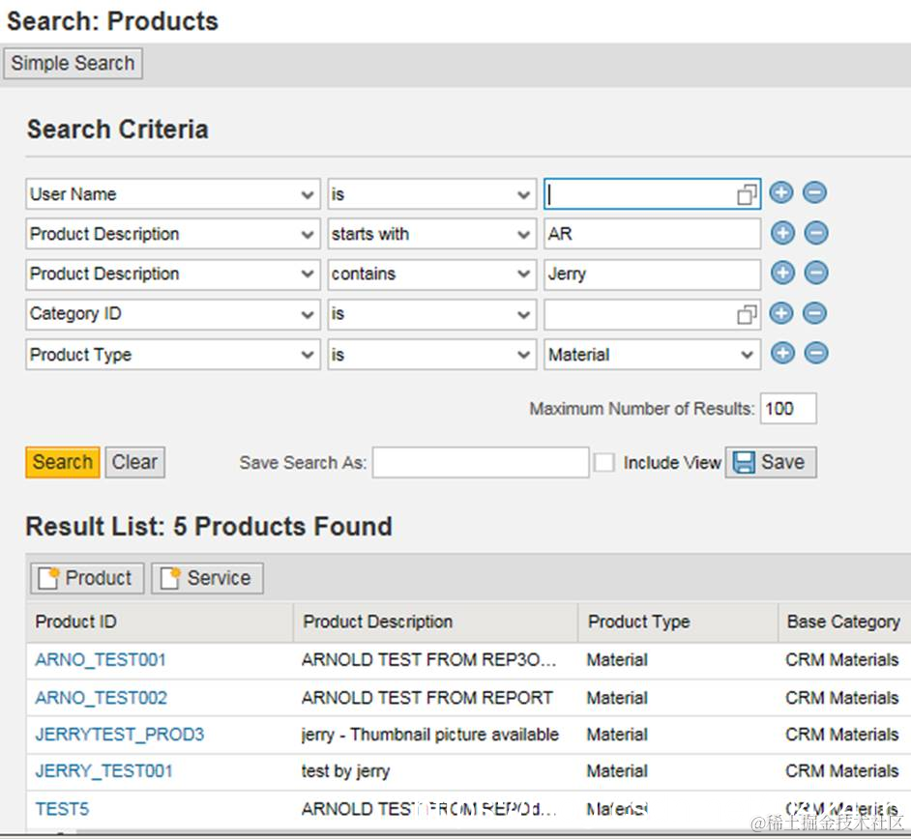This screenshot has width=911, height=839.
Task: Add a row after Category ID criterion
Action: 781,313
